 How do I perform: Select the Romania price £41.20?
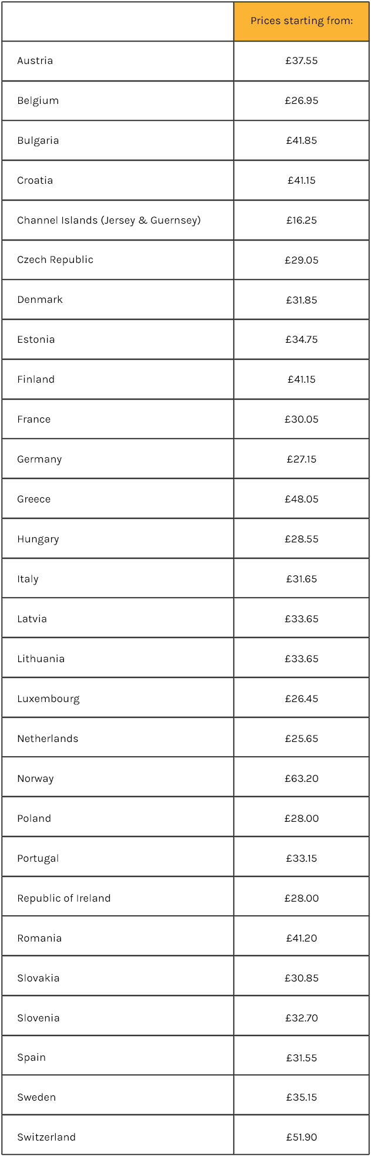pyautogui.click(x=301, y=938)
